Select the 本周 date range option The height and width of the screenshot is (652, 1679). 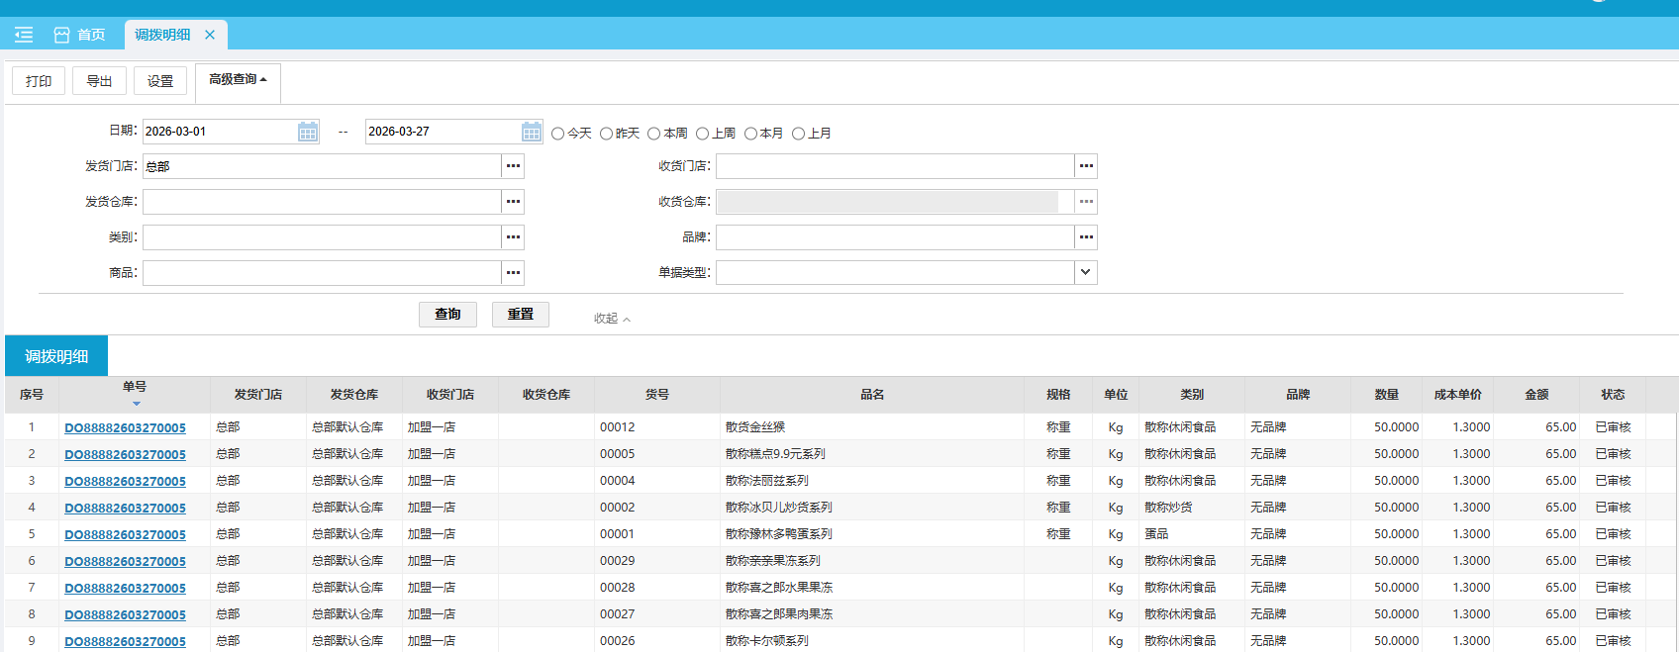(654, 134)
